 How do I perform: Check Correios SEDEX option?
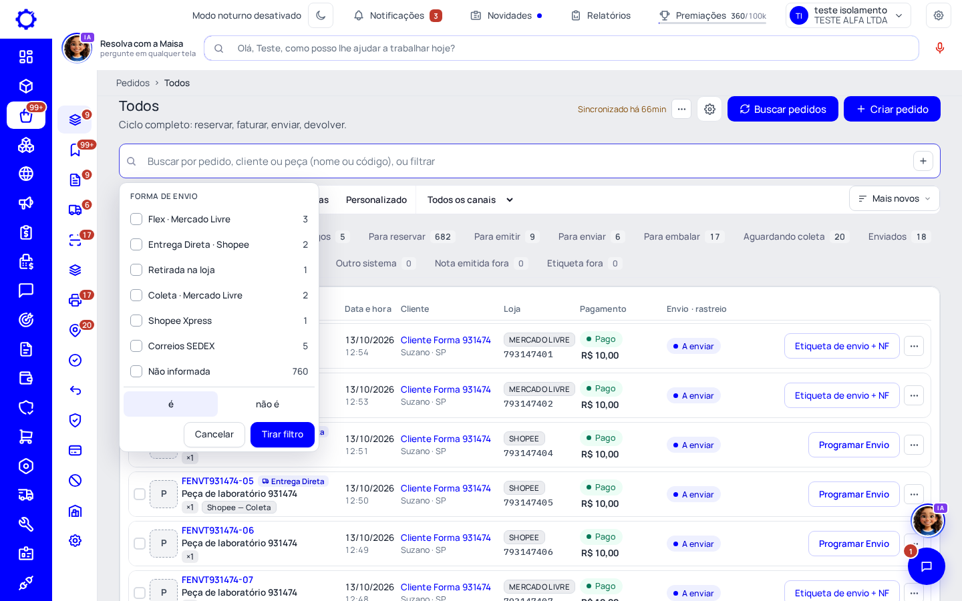pyautogui.click(x=136, y=346)
